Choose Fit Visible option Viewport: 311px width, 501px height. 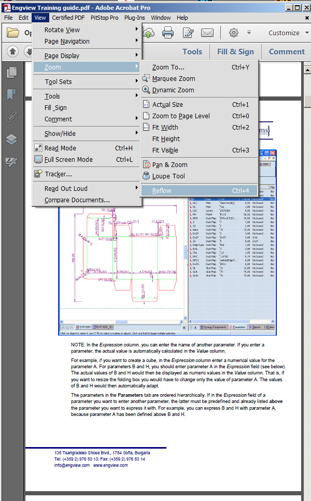pos(199,150)
